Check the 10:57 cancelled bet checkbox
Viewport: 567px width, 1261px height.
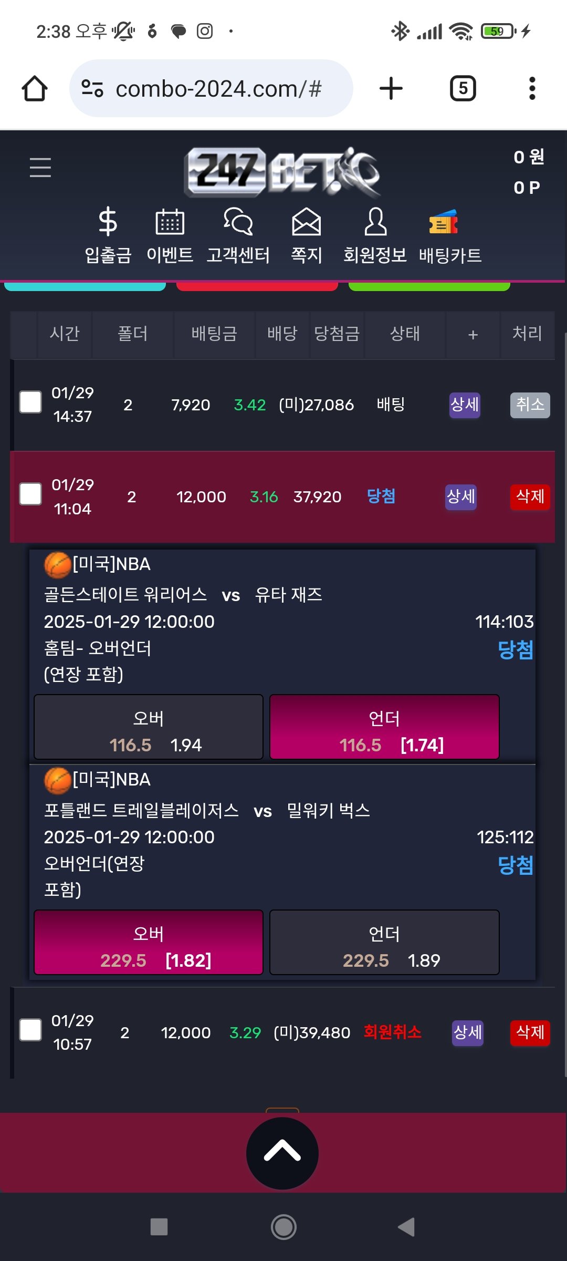(30, 1030)
